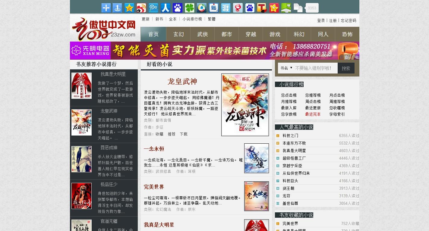
Task: Switch to traditional Chinese via 繁體
Action: [212, 19]
